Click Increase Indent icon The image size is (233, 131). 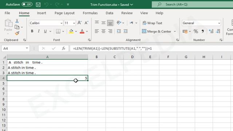click(126, 31)
